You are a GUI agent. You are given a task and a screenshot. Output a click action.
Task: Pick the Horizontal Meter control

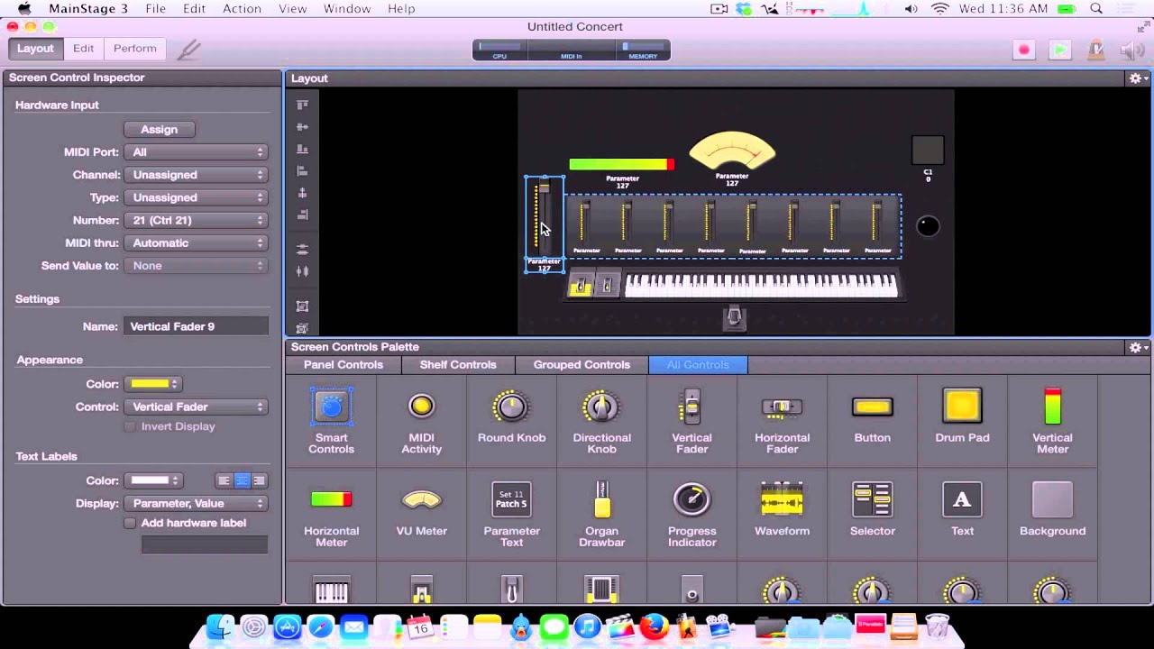(331, 499)
